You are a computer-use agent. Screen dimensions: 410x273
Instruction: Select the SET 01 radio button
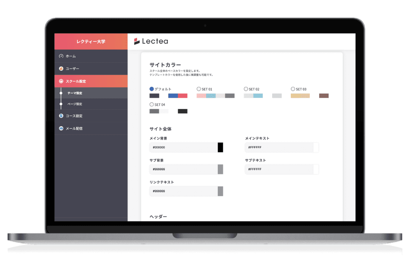[199, 89]
